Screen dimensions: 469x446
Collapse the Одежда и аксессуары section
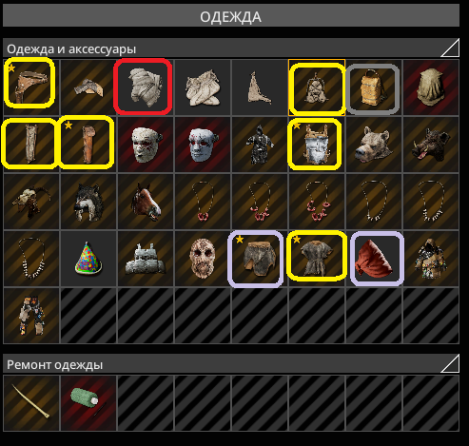[450, 48]
